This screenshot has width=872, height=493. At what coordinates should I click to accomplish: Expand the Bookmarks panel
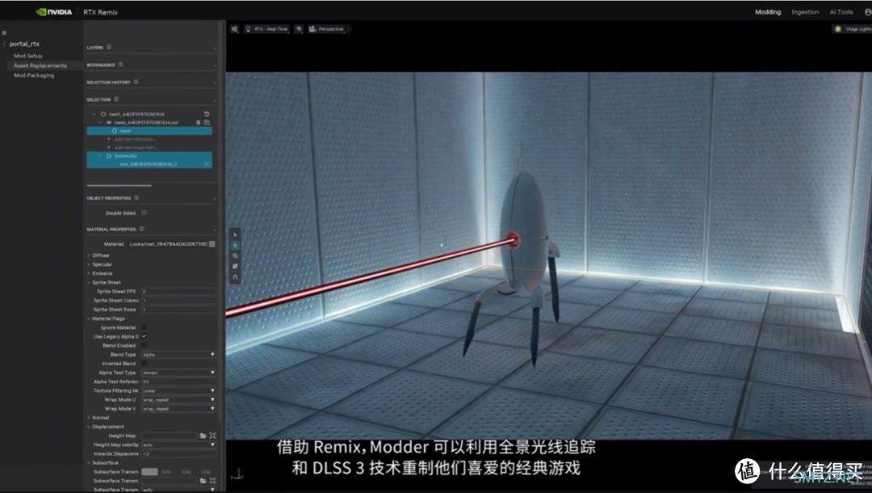214,65
